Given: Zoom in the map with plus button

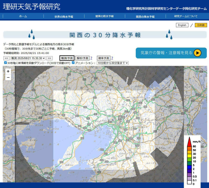Looking at the screenshot, I should (x=8, y=71).
